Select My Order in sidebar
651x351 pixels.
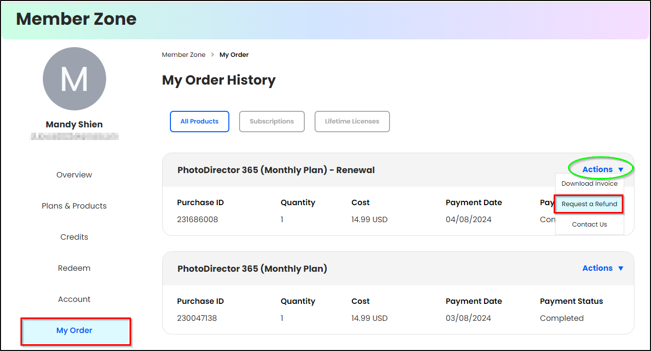(75, 331)
